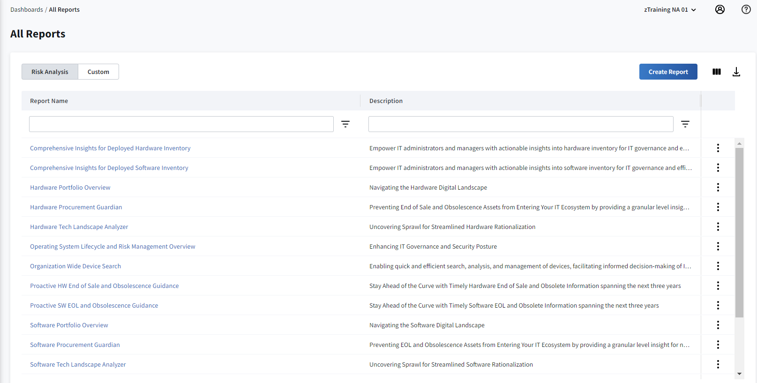Open actions menu for Software Procurement Guardian
This screenshot has height=383, width=757.
(x=718, y=345)
